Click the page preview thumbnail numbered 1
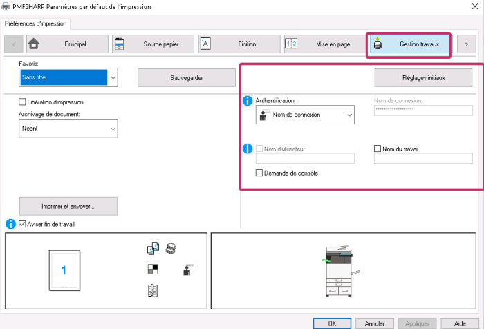 coord(64,270)
